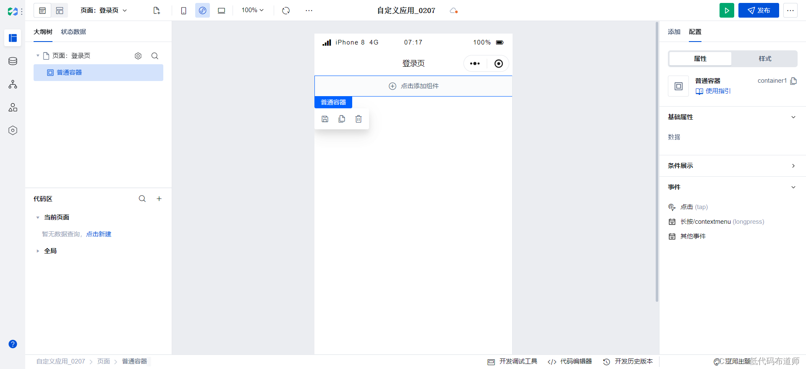
Task: Open the workflow sidebar icon
Action: 13,84
